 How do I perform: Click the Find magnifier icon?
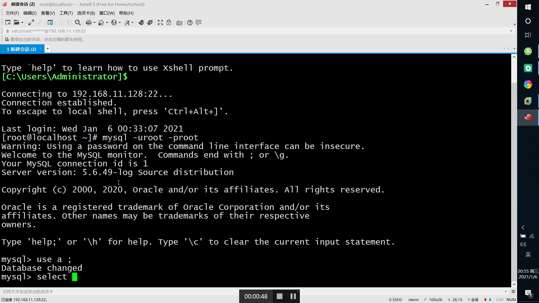[78, 22]
